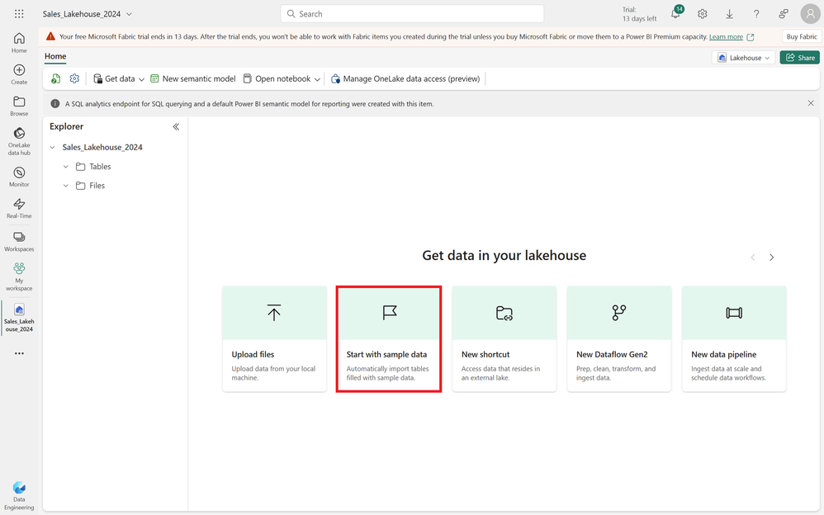Expand the Tables folder chevron
This screenshot has width=824, height=515.
coord(66,167)
